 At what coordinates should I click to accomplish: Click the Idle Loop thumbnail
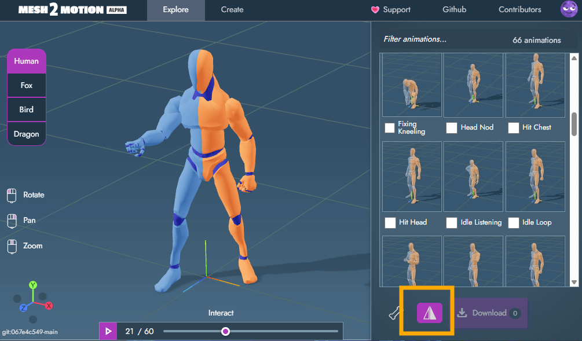(x=535, y=177)
